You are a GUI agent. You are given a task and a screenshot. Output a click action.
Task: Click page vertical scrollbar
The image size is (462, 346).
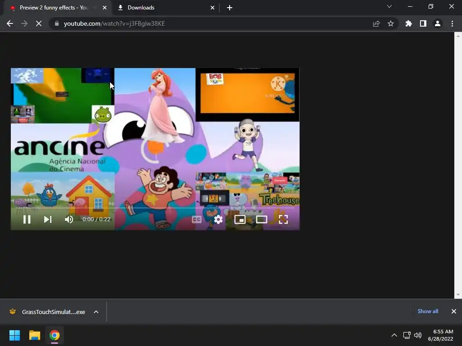458,165
